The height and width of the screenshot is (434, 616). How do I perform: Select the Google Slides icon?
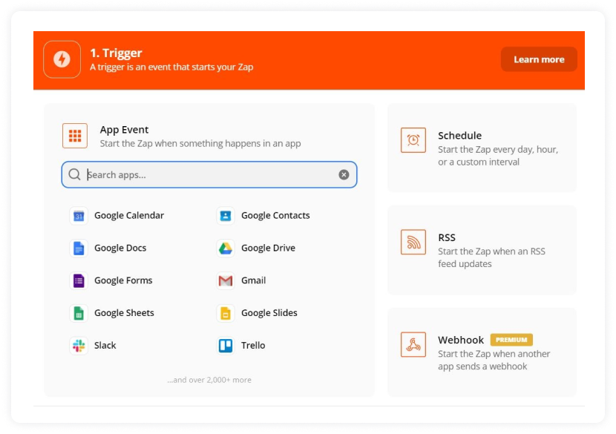point(226,313)
